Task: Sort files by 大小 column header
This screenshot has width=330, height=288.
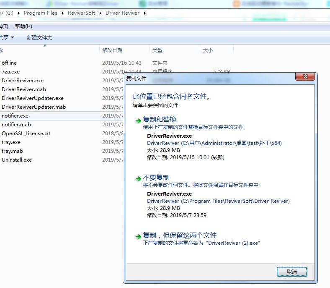Action: tap(208, 50)
